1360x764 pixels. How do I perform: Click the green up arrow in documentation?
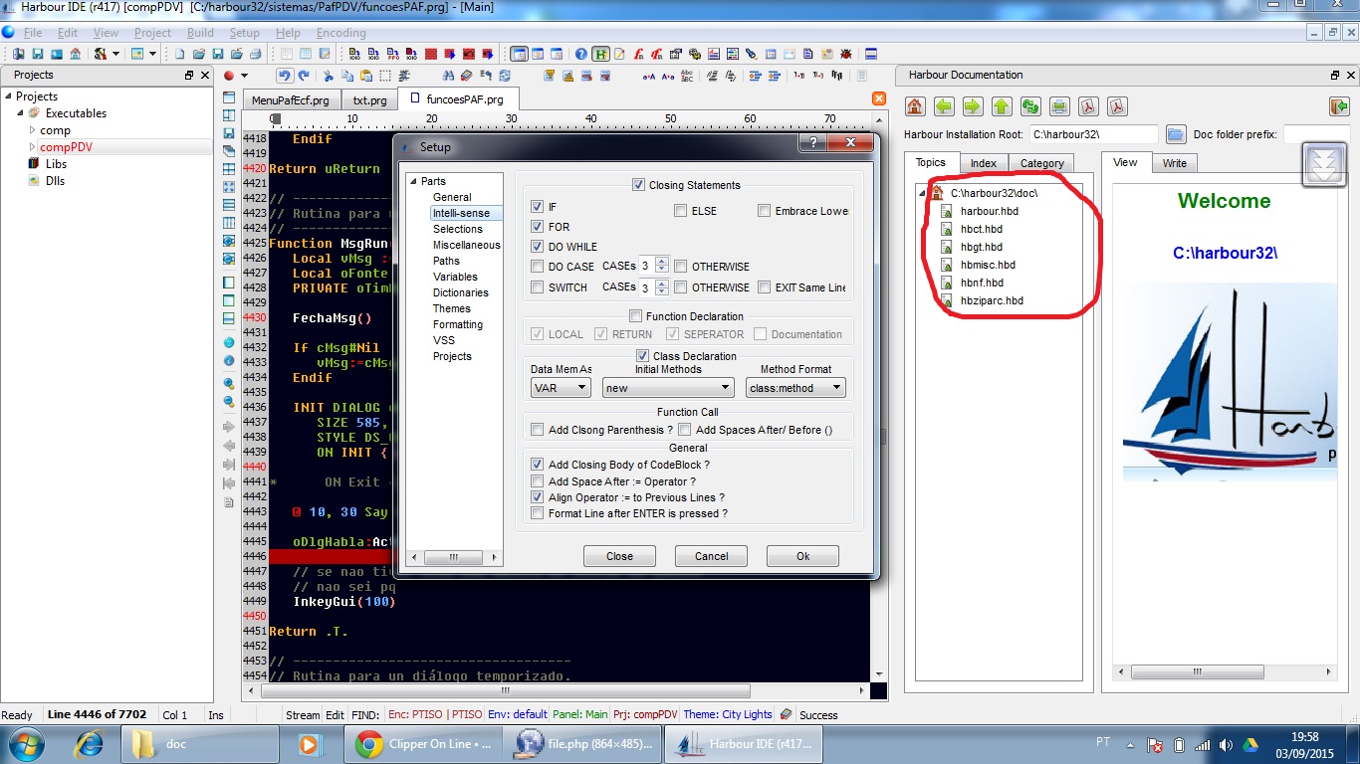pos(1002,106)
